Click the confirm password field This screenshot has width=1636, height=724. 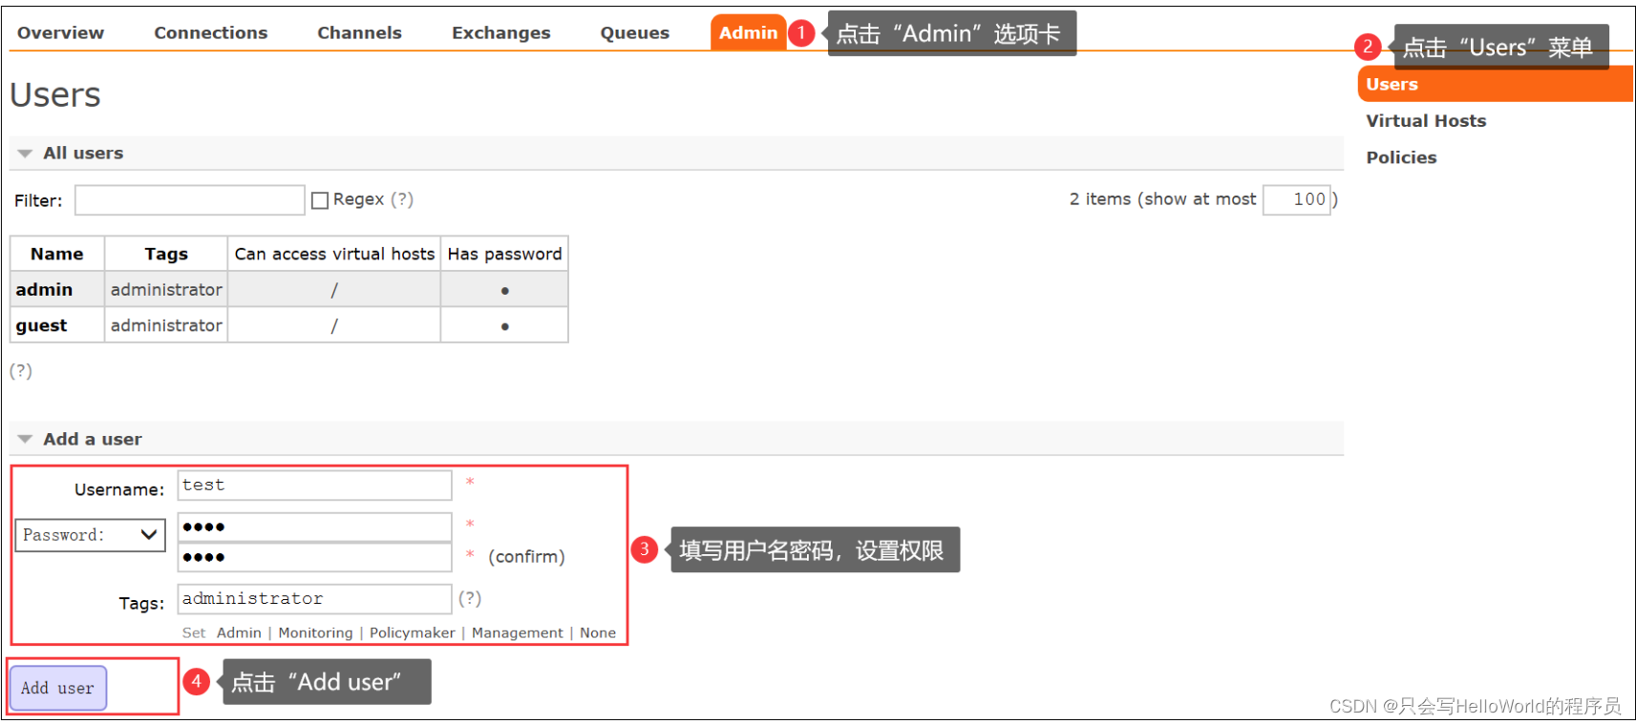314,557
